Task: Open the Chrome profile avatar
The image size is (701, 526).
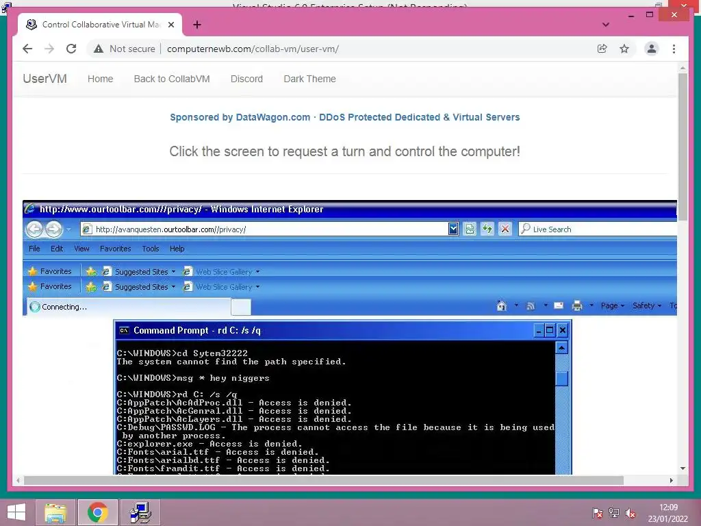Action: (x=652, y=49)
